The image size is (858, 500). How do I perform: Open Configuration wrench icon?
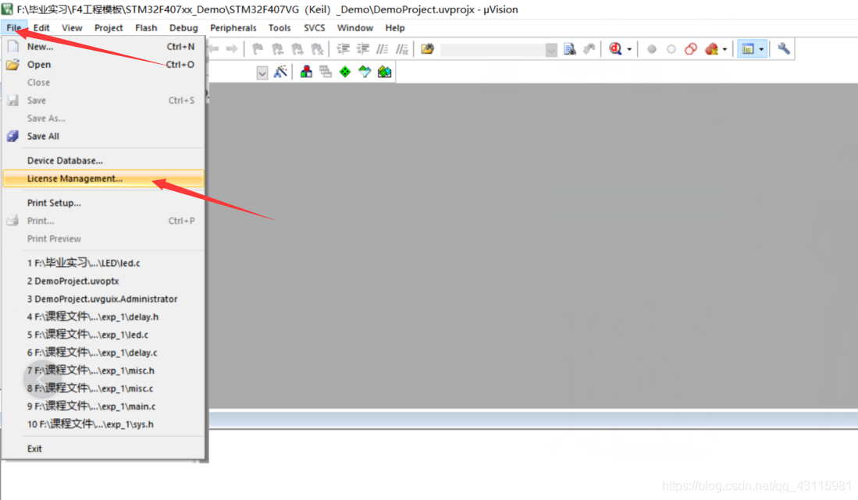pyautogui.click(x=784, y=48)
